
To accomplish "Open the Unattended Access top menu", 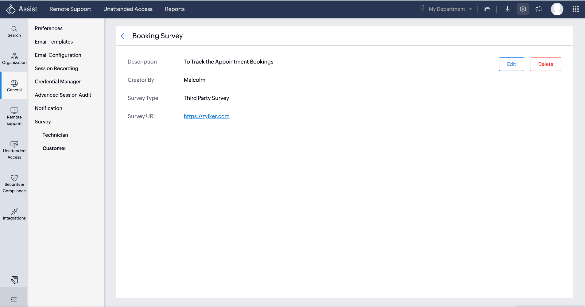I will (128, 9).
